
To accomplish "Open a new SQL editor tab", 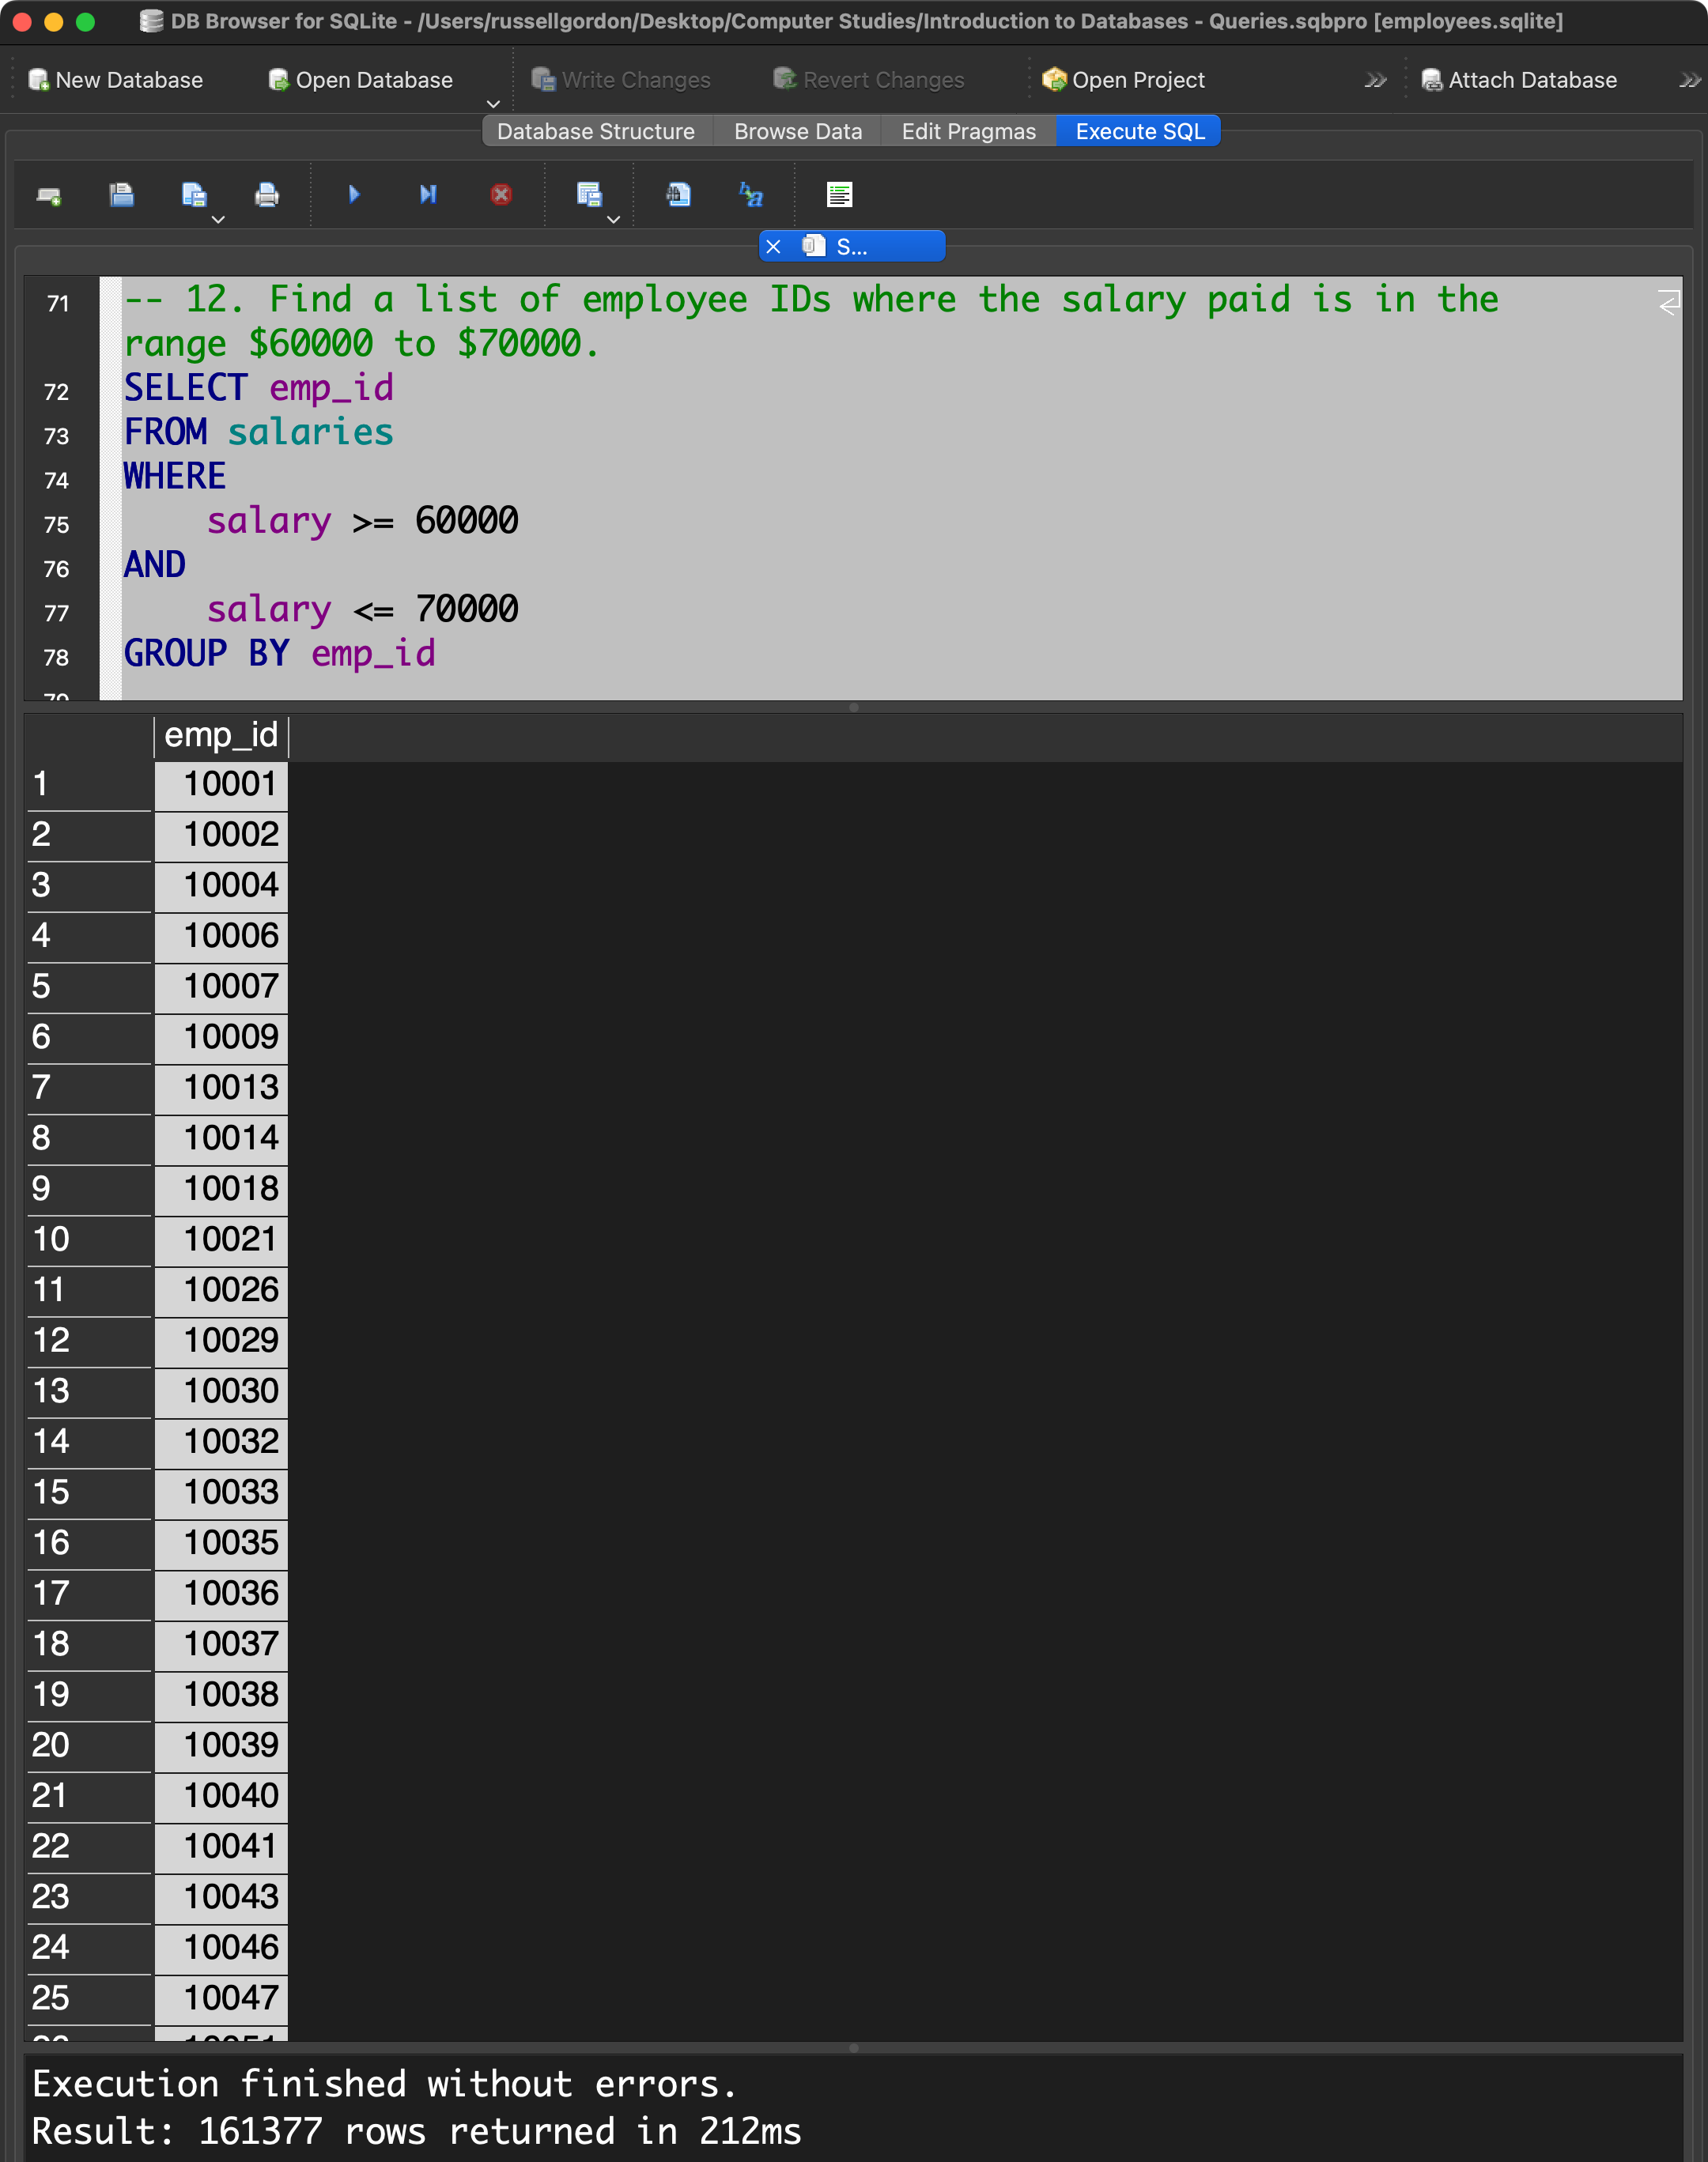I will click(48, 195).
